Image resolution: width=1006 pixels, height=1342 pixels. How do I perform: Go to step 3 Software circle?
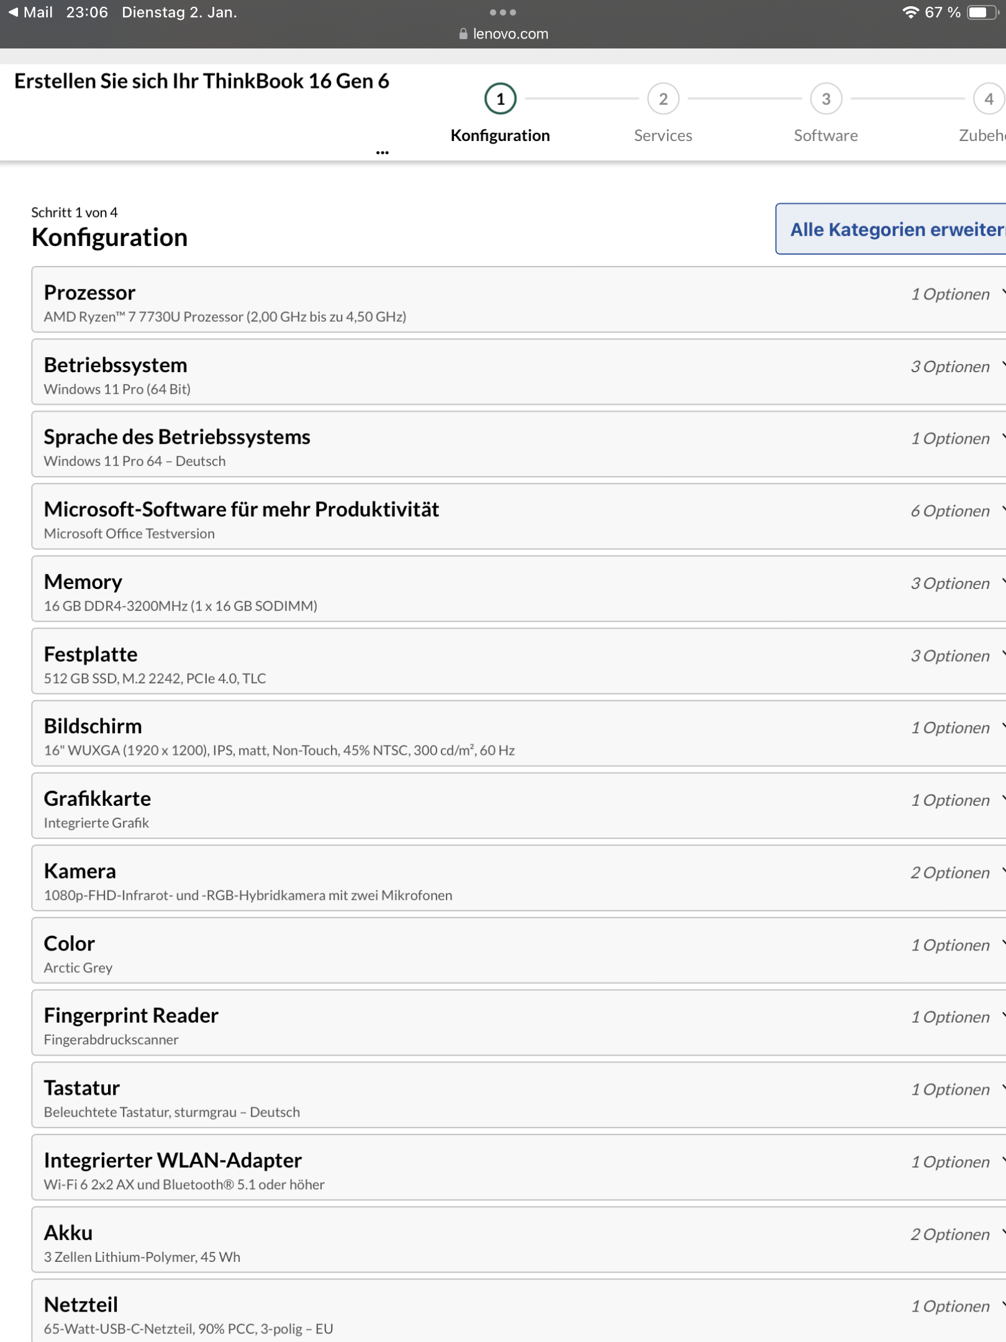pyautogui.click(x=825, y=99)
